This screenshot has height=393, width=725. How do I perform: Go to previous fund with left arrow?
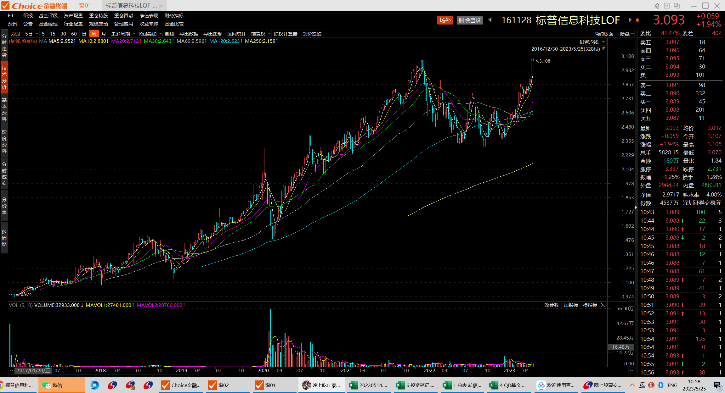click(x=490, y=20)
